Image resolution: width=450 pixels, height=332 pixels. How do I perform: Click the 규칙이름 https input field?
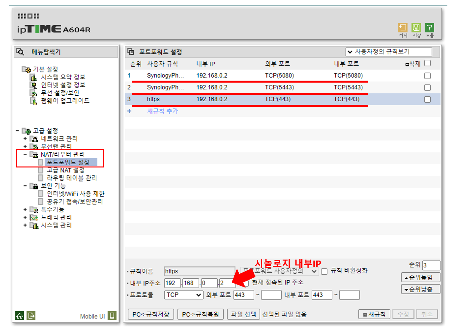(x=200, y=271)
